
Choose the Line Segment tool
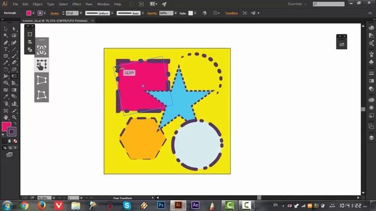coord(14,49)
